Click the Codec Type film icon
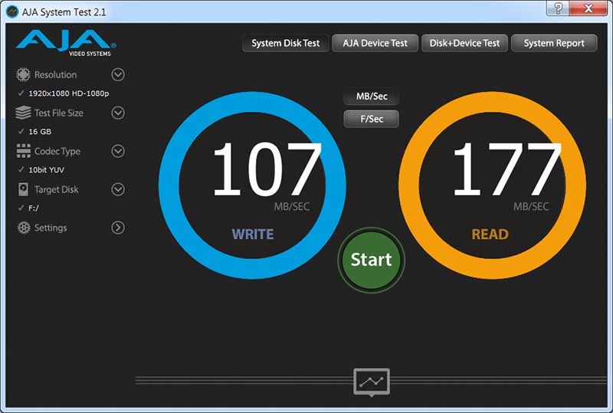 click(24, 151)
